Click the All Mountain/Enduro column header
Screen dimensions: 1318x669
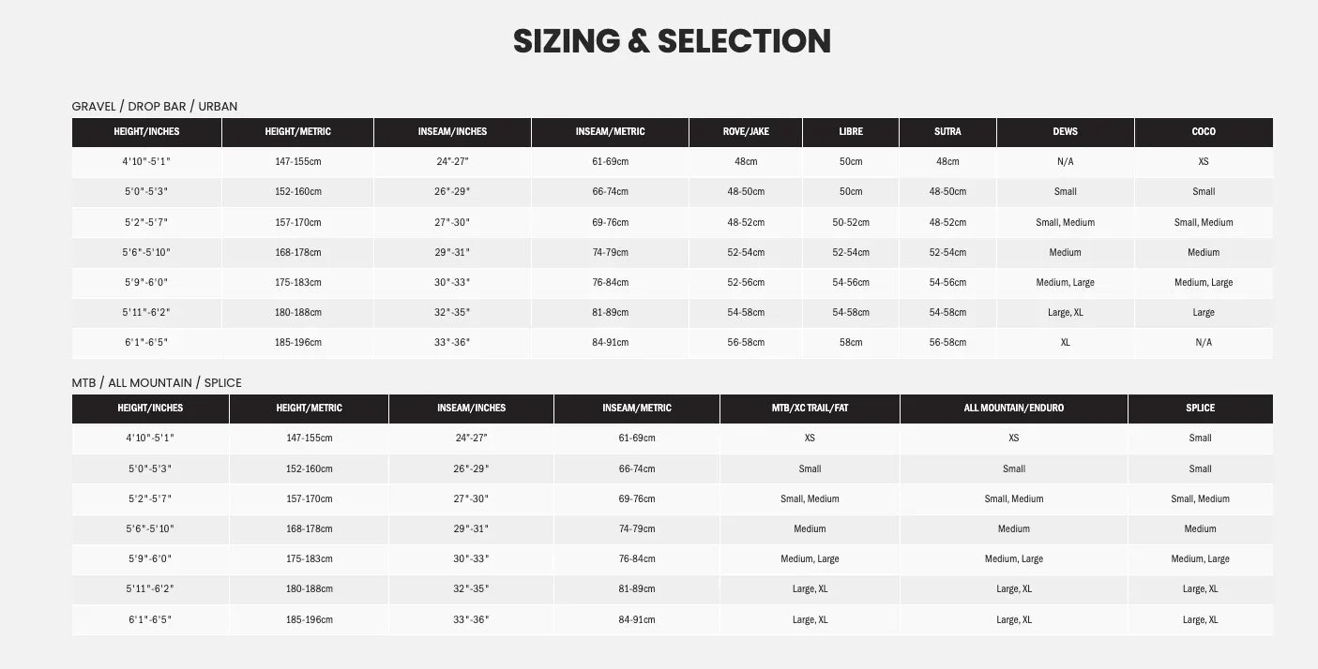coord(1013,409)
